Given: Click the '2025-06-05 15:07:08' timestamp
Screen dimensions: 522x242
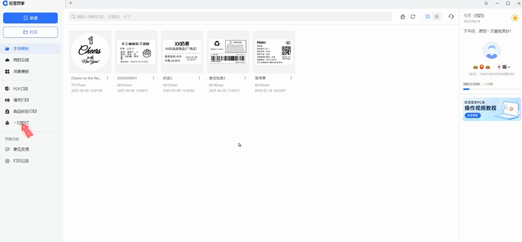Looking at the screenshot, I should pos(87,90).
